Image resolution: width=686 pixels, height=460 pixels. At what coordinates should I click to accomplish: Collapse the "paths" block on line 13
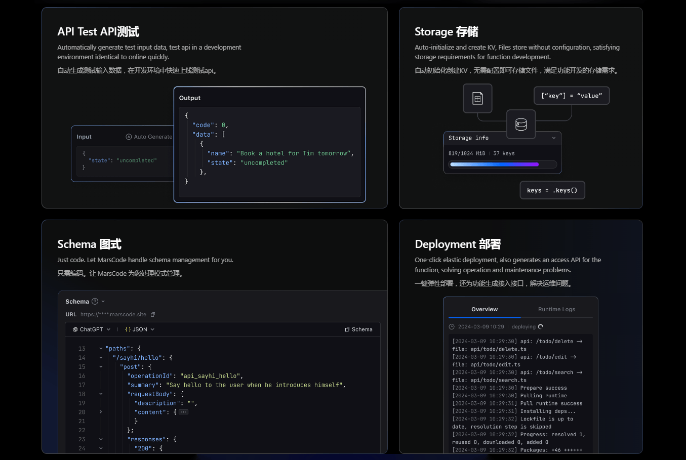tap(101, 349)
